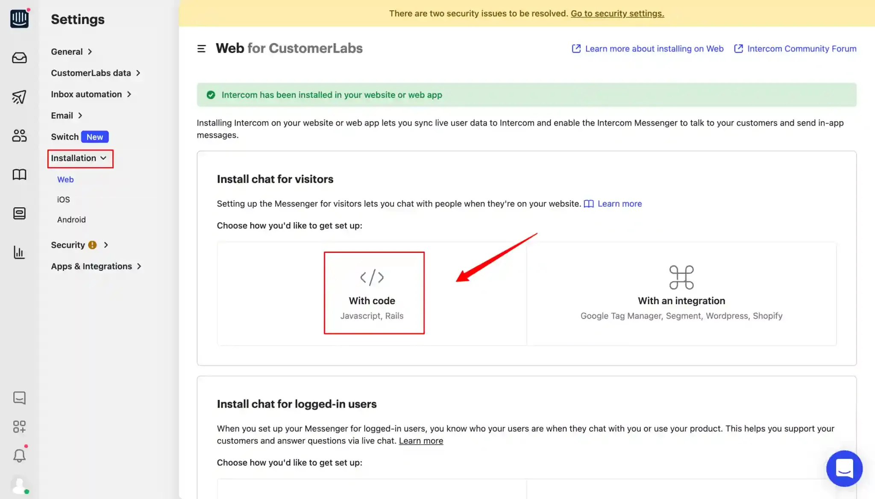This screenshot has height=499, width=875.
Task: Expand the General settings section
Action: point(72,52)
